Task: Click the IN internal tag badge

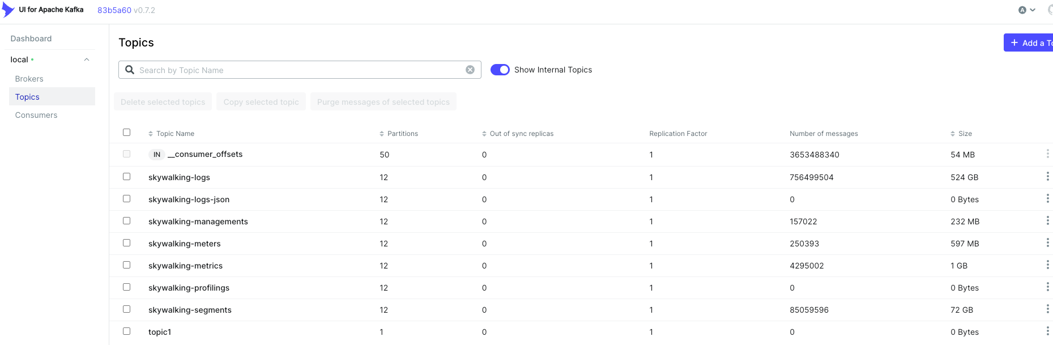Action: (x=157, y=155)
